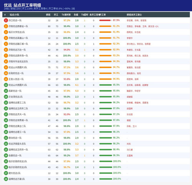This screenshot has height=185, width=192.
Task: Sort by the 排班未开工骑士 column header
Action: 134,15
